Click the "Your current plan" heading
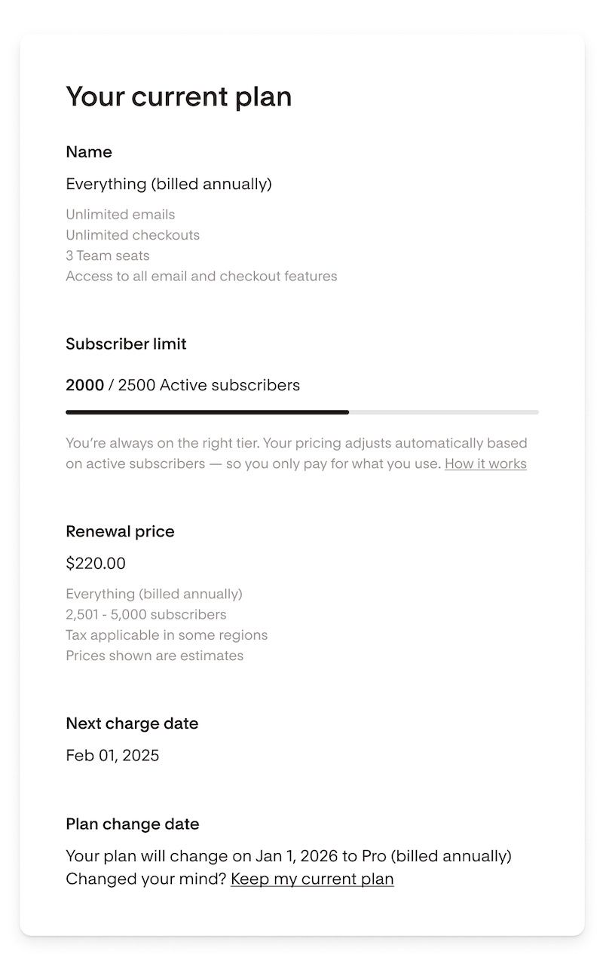This screenshot has width=606, height=954. pyautogui.click(x=179, y=97)
